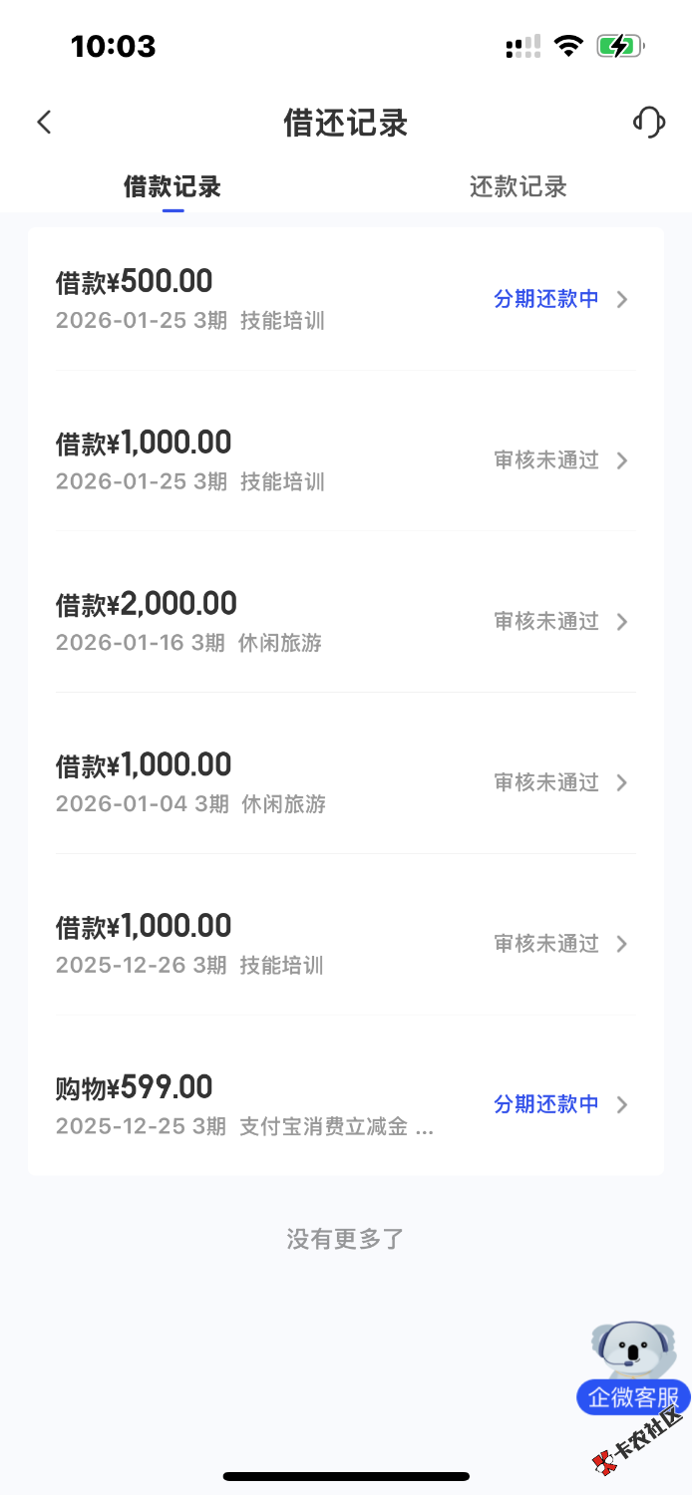Expand chevron on ¥2,000.00 loan row
The image size is (692, 1495).
[622, 622]
